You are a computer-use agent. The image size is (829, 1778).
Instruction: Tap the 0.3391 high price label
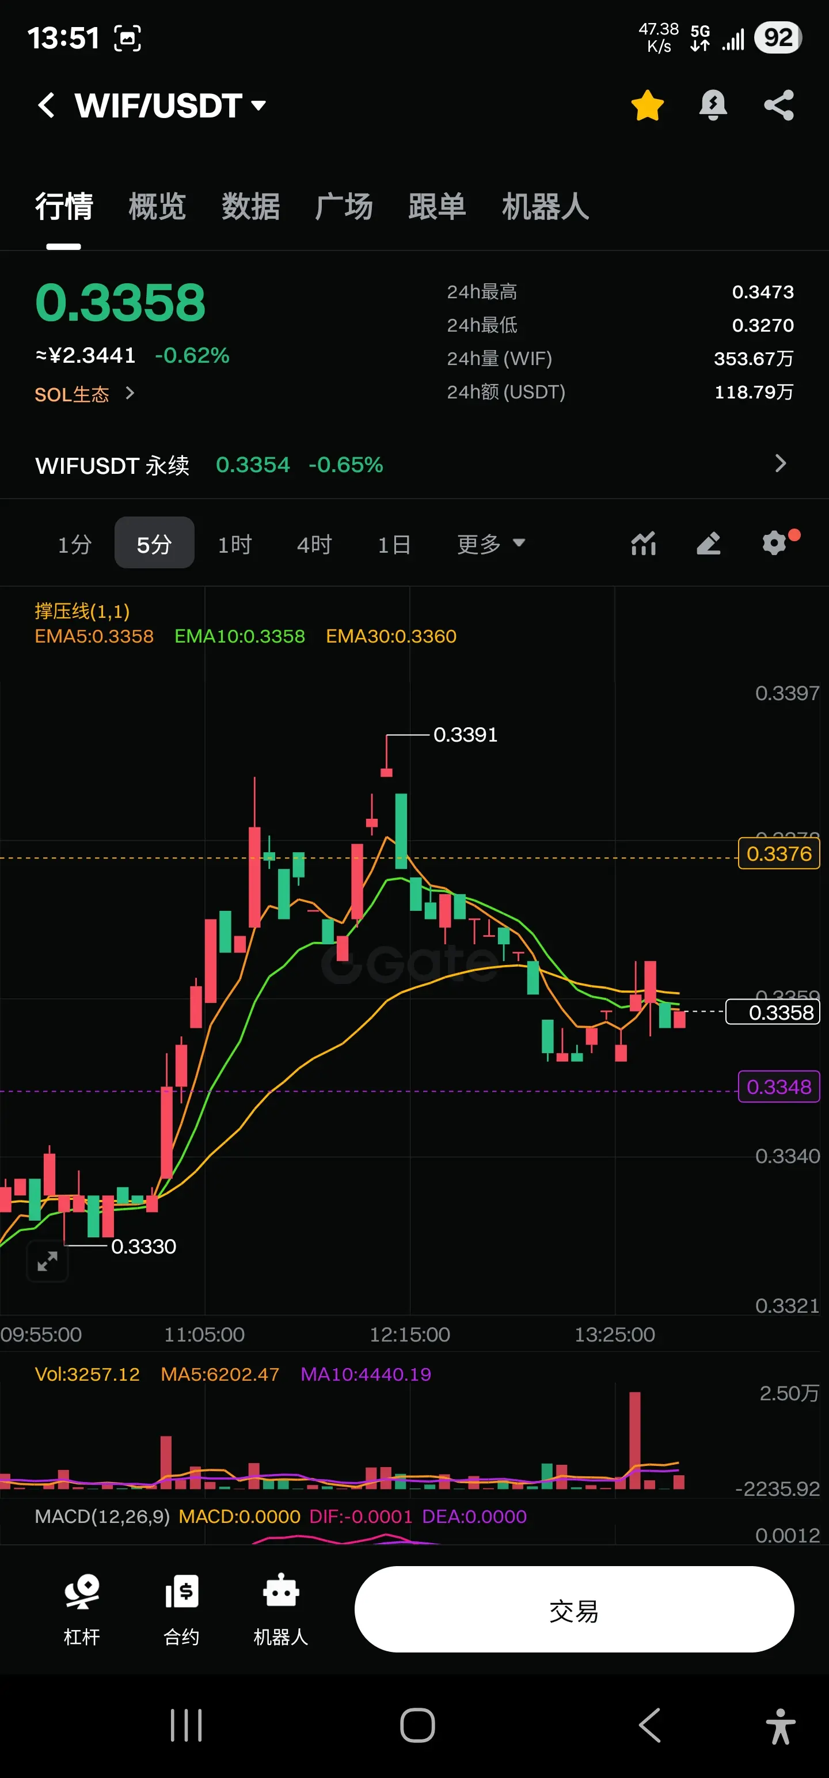(465, 734)
